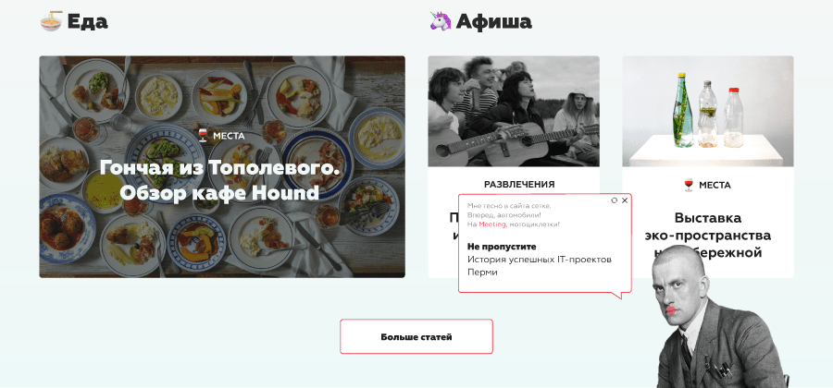Screen dimensions: 833x388
Task: Click the РАЗВЛЕЧЕНИЯ category label
Action: [x=519, y=185]
